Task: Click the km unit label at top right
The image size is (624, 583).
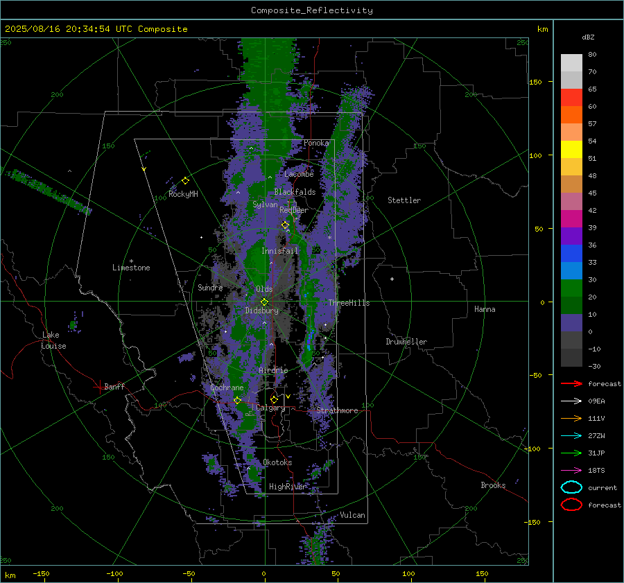Action: coord(542,29)
